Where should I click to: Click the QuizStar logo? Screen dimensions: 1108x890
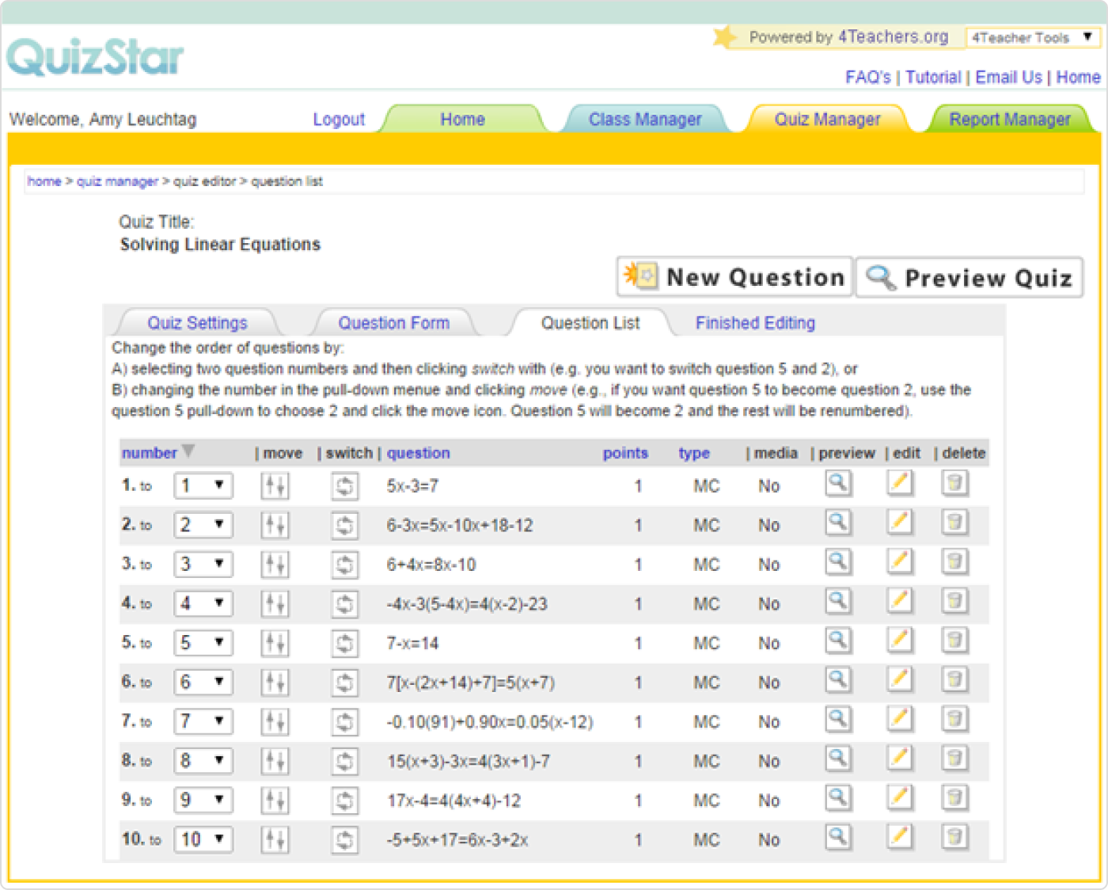(x=95, y=57)
